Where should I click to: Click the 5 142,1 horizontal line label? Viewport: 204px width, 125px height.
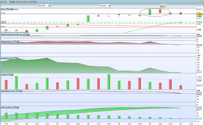click(3, 13)
